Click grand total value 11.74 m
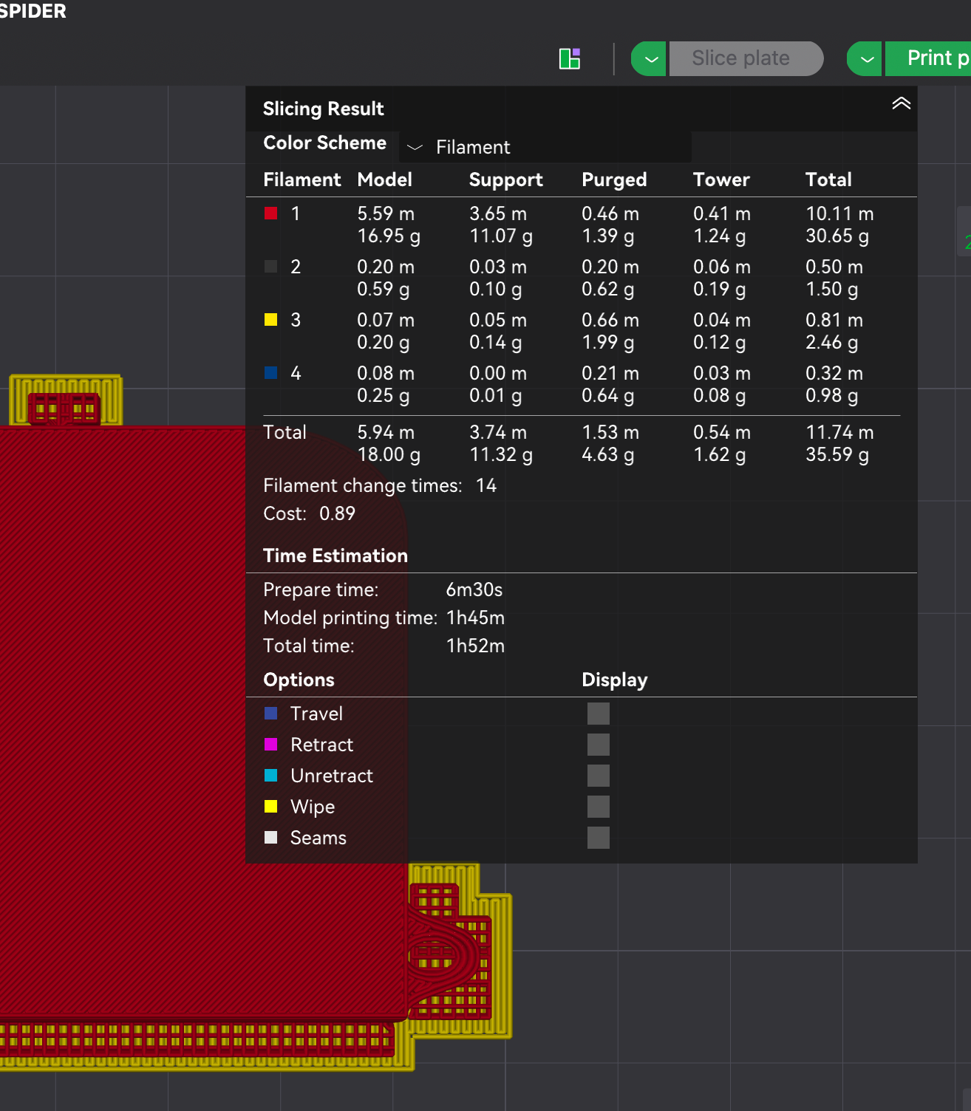971x1111 pixels. pos(839,432)
